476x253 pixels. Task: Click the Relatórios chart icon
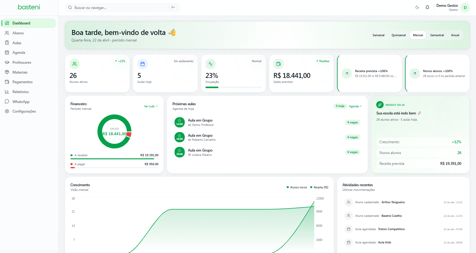[x=7, y=92]
